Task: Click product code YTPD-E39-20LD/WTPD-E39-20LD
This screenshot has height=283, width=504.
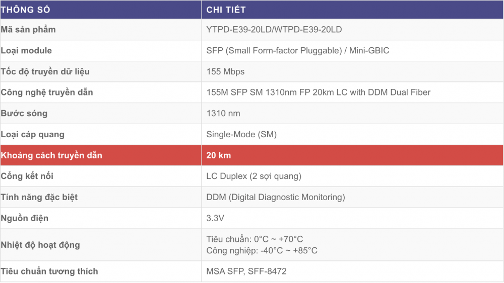Action: 274,30
